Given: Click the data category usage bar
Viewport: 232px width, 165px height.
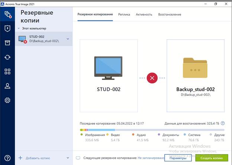Looking at the screenshot, I should coord(152,130).
